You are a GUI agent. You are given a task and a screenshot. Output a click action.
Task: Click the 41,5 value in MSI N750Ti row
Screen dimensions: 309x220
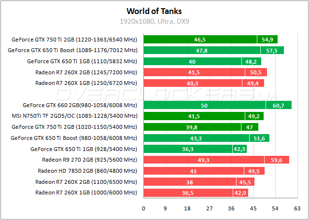point(194,116)
